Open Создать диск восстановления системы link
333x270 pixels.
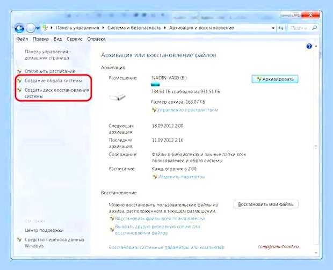point(57,93)
